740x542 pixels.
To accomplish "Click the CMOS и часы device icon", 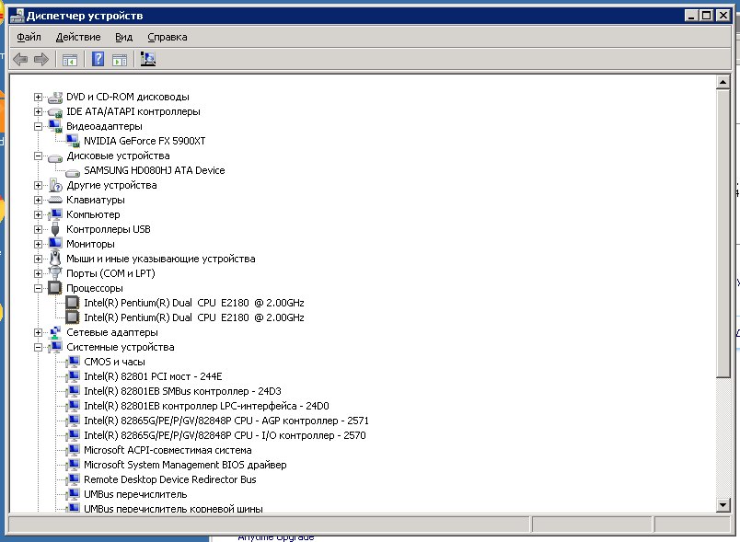I will pyautogui.click(x=73, y=362).
